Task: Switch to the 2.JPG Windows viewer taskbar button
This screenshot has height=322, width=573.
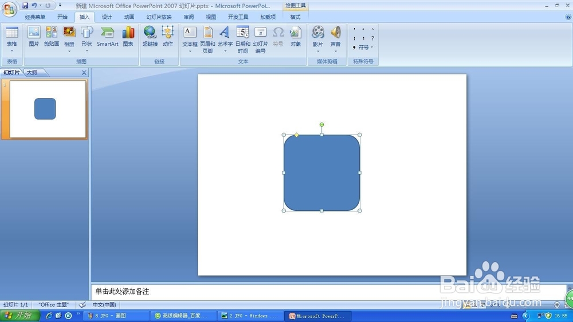Action: 251,316
